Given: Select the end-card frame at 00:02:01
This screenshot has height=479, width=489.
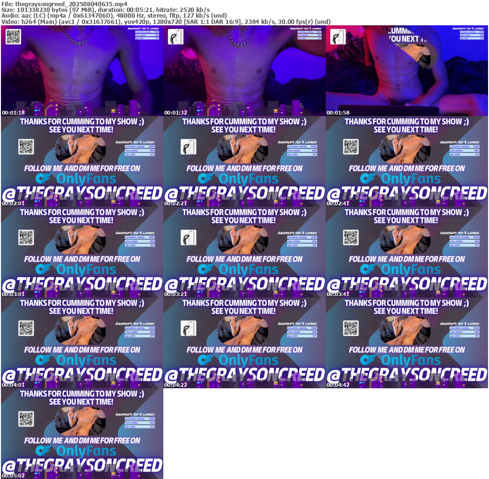Looking at the screenshot, I should (x=82, y=161).
